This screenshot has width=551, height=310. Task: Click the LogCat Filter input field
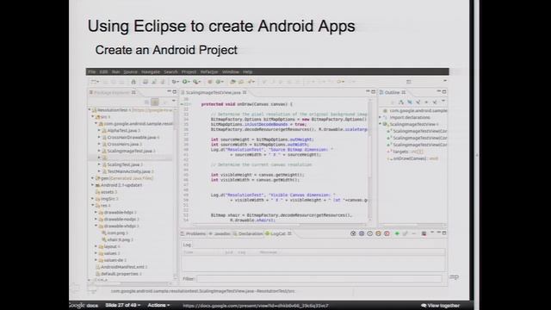(x=319, y=279)
